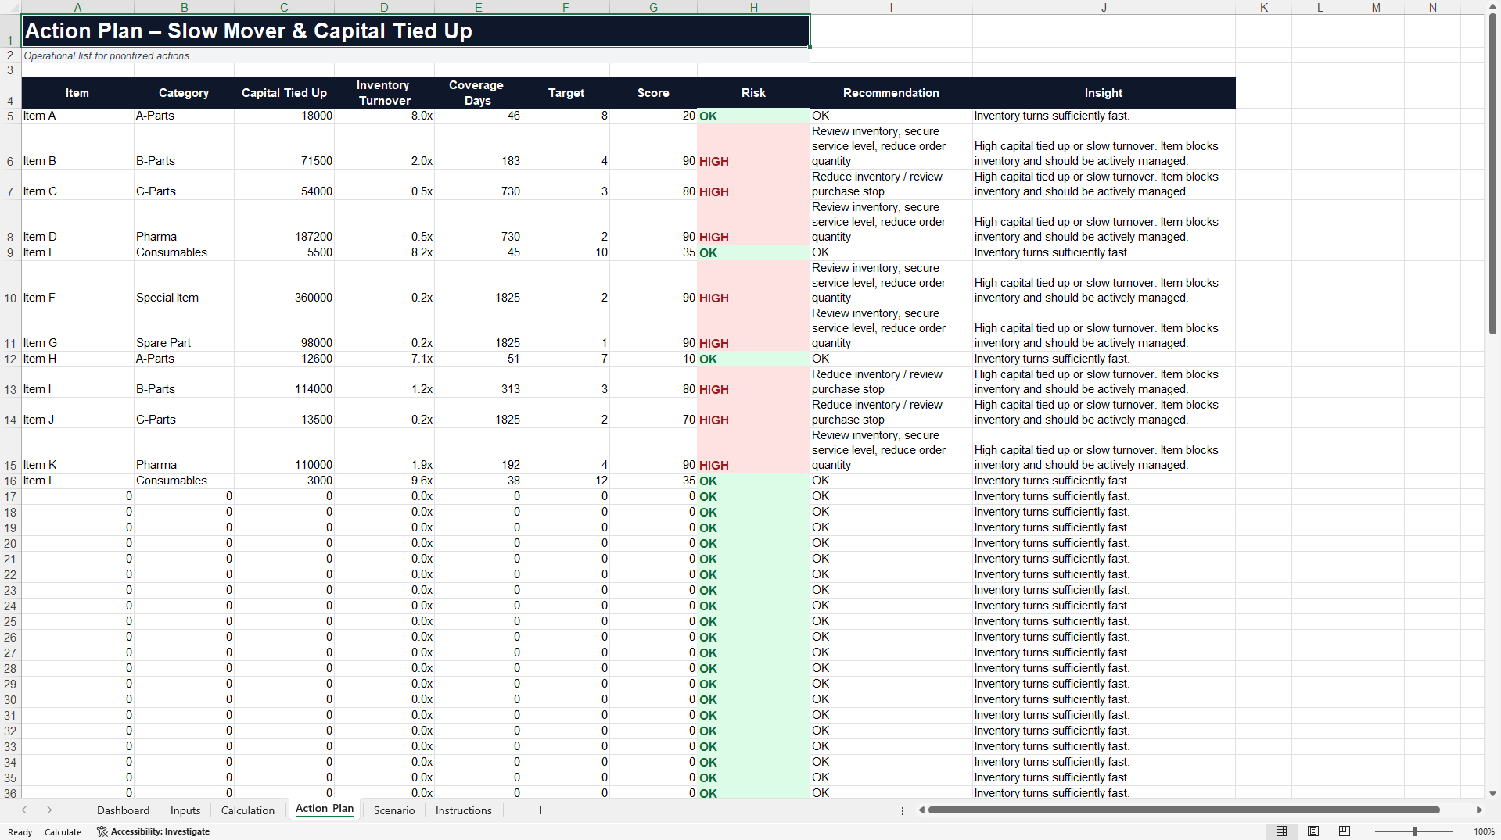This screenshot has width=1501, height=840.
Task: Select the 'Special Item' category cell
Action: click(184, 284)
